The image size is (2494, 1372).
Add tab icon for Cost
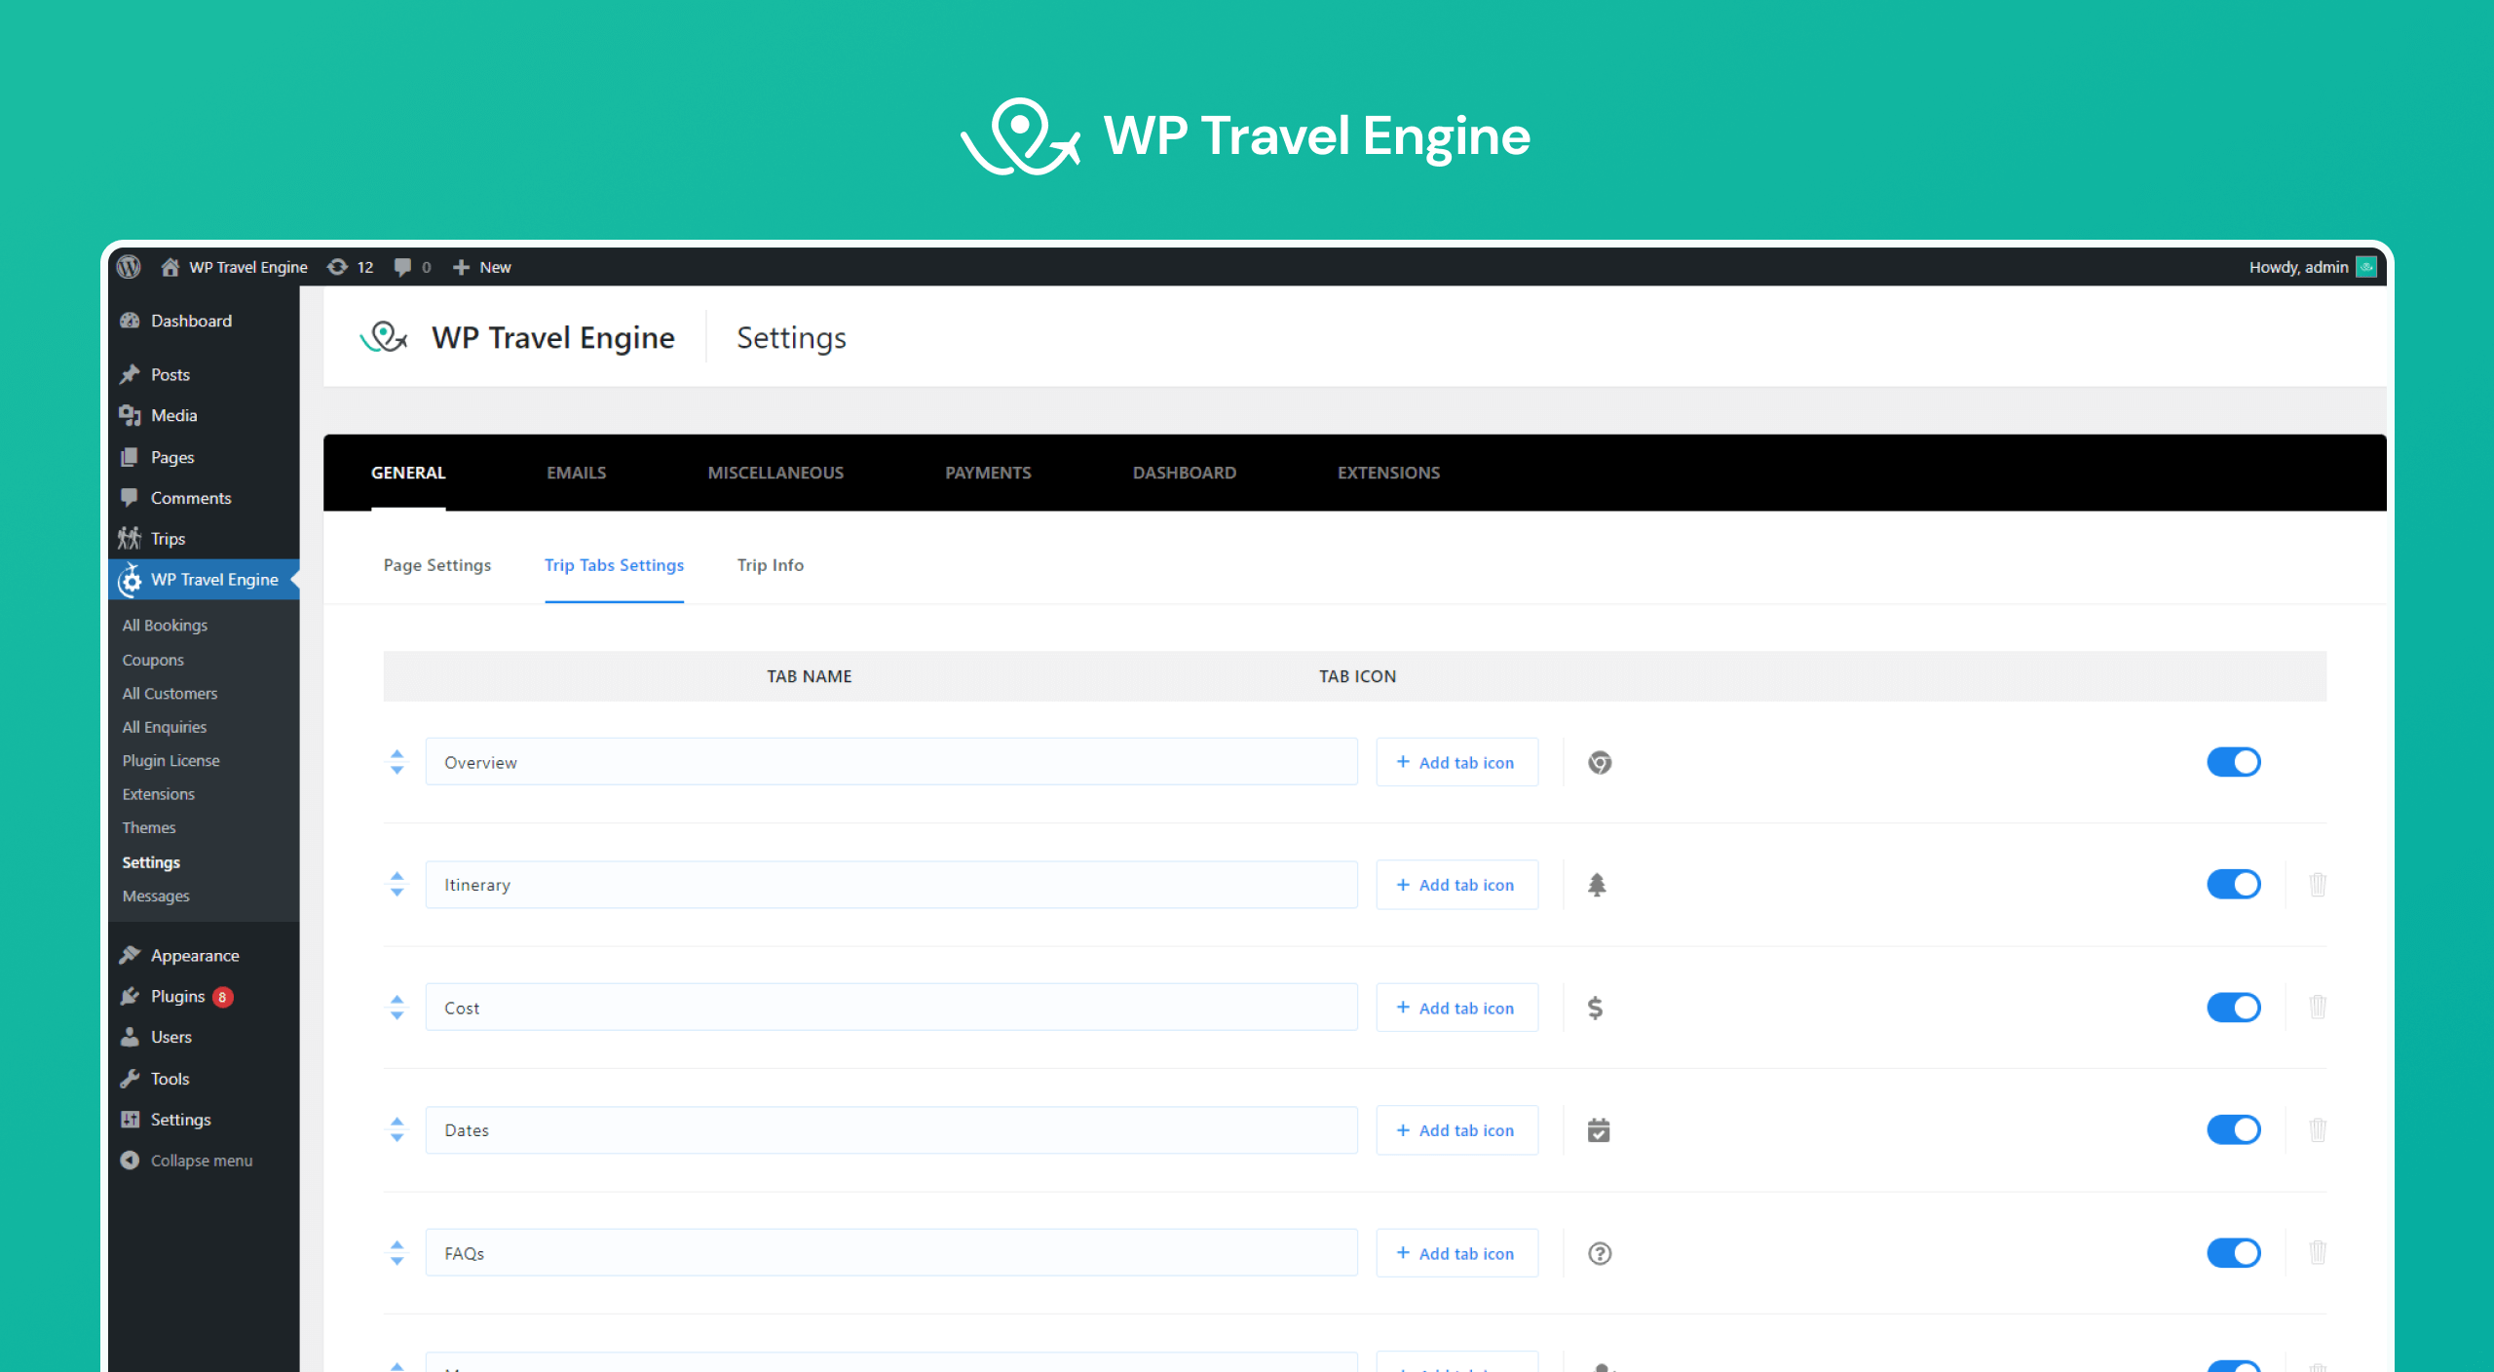tap(1456, 1008)
